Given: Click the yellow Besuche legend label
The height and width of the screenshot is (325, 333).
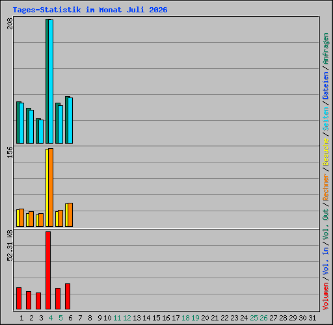Looking at the screenshot, I should point(326,152).
